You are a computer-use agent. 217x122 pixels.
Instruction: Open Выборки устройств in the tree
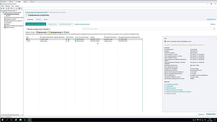tap(11, 19)
